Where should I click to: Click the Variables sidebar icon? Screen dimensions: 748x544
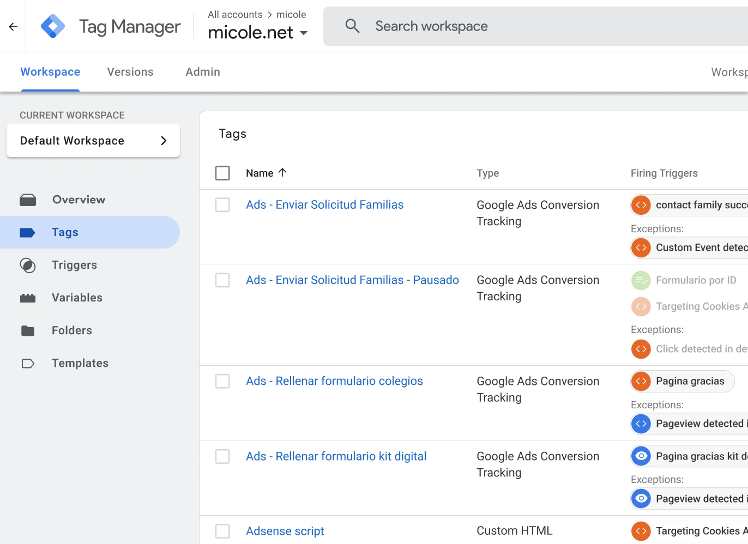(x=28, y=298)
